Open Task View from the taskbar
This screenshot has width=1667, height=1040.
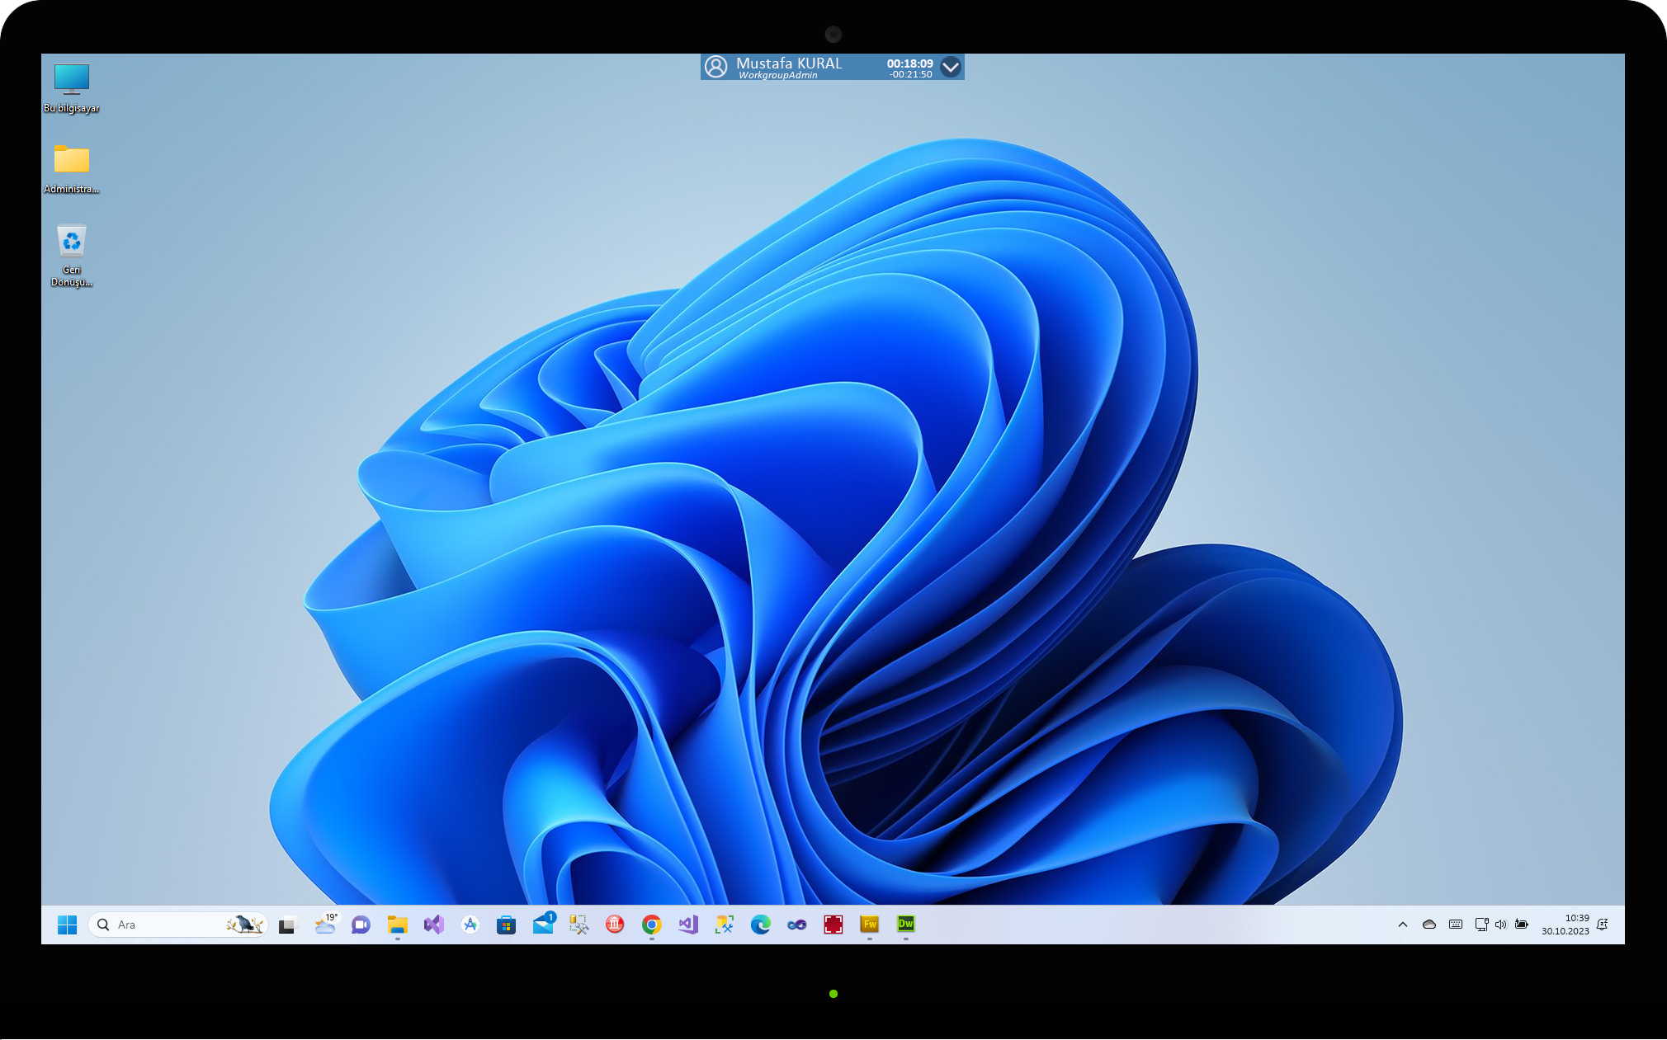(x=287, y=925)
